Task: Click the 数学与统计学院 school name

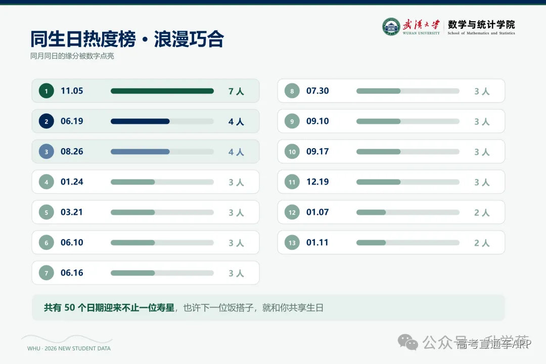Action: 481,24
